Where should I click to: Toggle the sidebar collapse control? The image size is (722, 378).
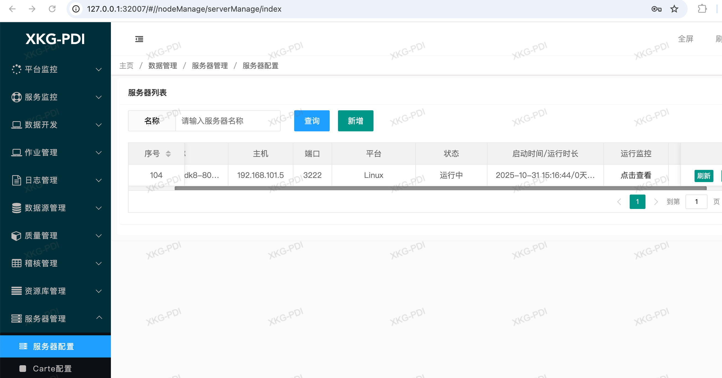[x=139, y=39]
